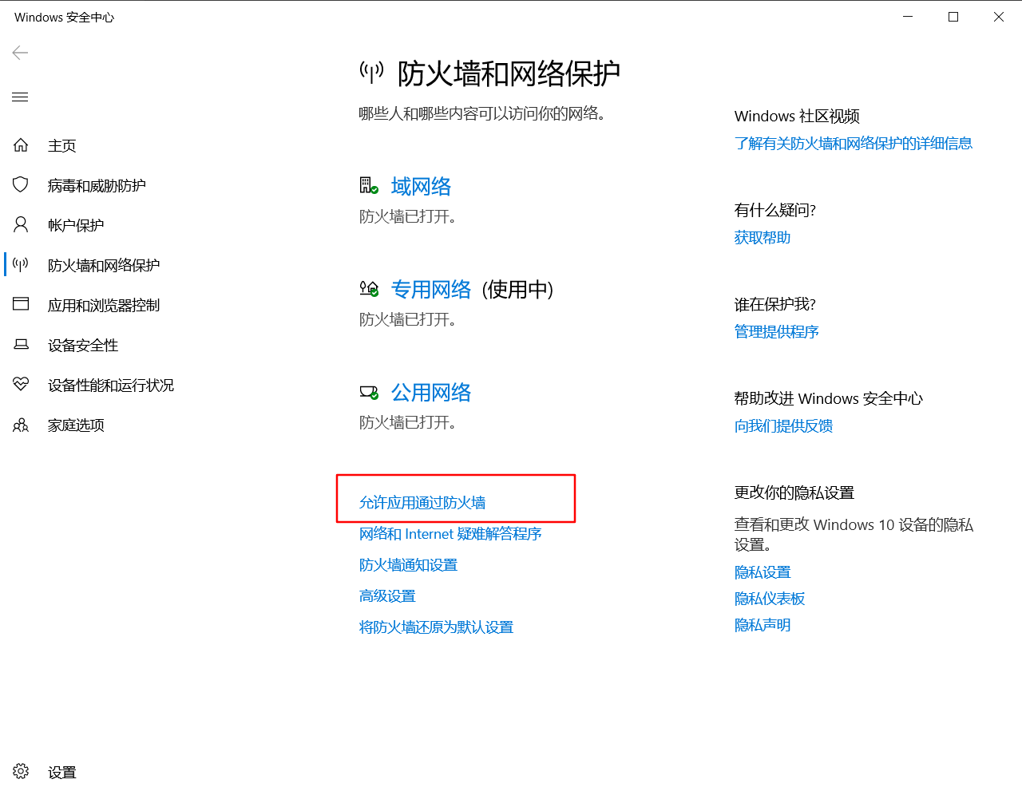Screen dimensions: 1022x799
Task: Click the 防火墙和网络保护 page title
Action: pyautogui.click(x=509, y=73)
